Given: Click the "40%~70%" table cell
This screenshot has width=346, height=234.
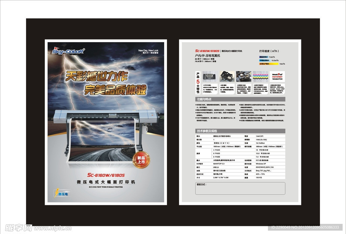Looking at the screenshot, I should click(260, 174).
